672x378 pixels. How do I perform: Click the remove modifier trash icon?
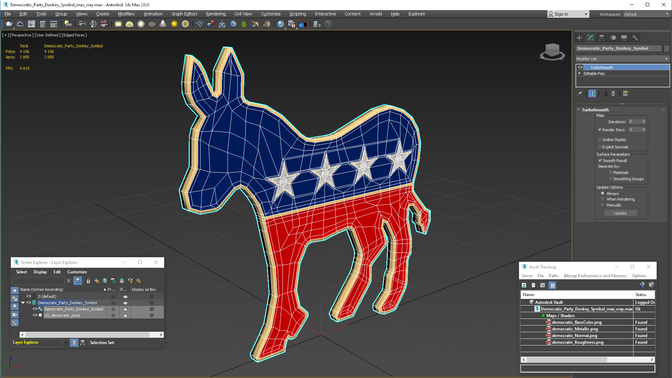click(x=613, y=93)
